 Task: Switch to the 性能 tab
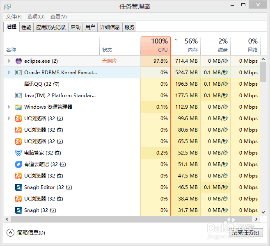26,27
